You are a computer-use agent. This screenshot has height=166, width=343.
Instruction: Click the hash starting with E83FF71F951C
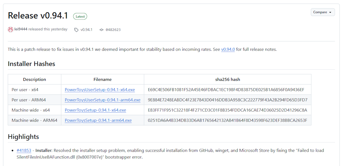pos(227,110)
